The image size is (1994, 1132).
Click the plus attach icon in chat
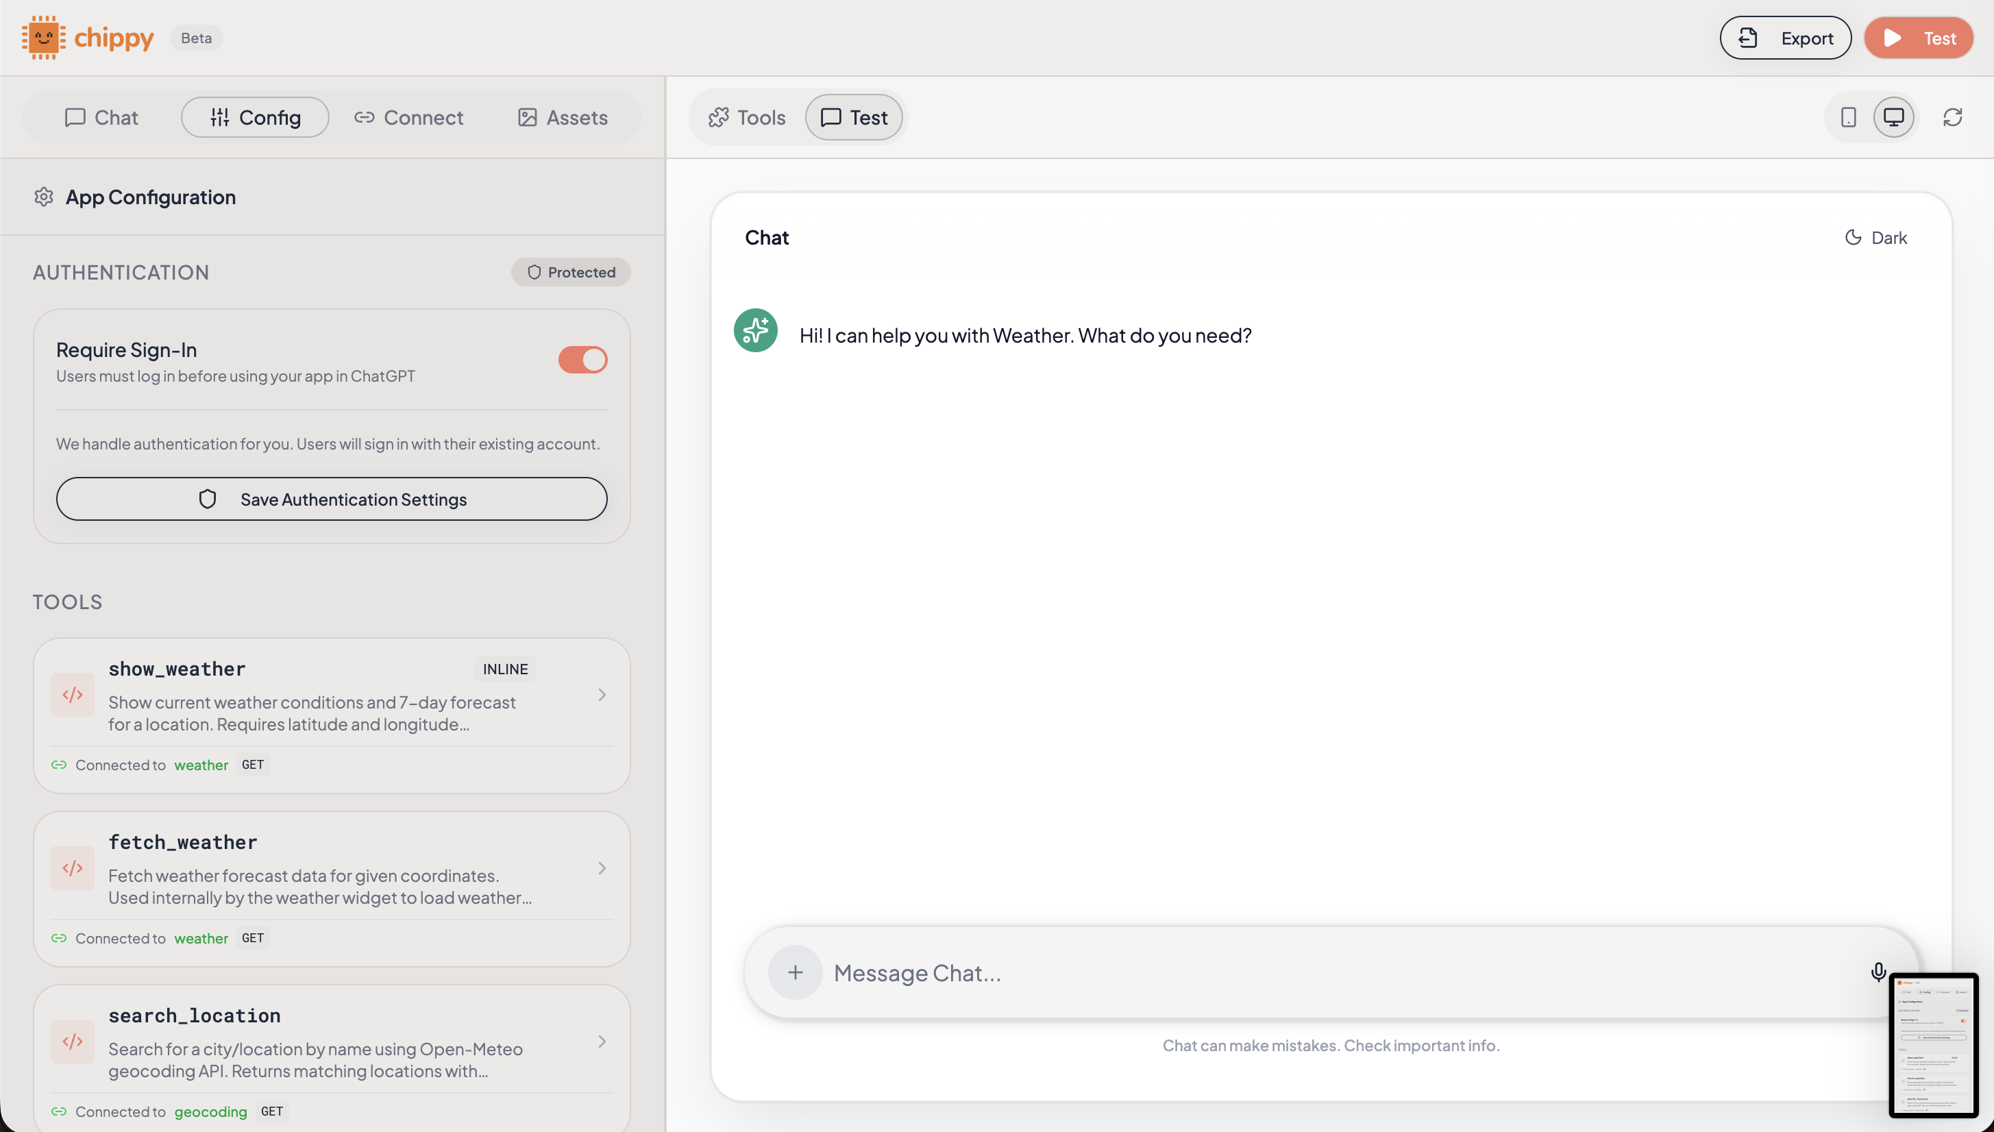pos(794,972)
